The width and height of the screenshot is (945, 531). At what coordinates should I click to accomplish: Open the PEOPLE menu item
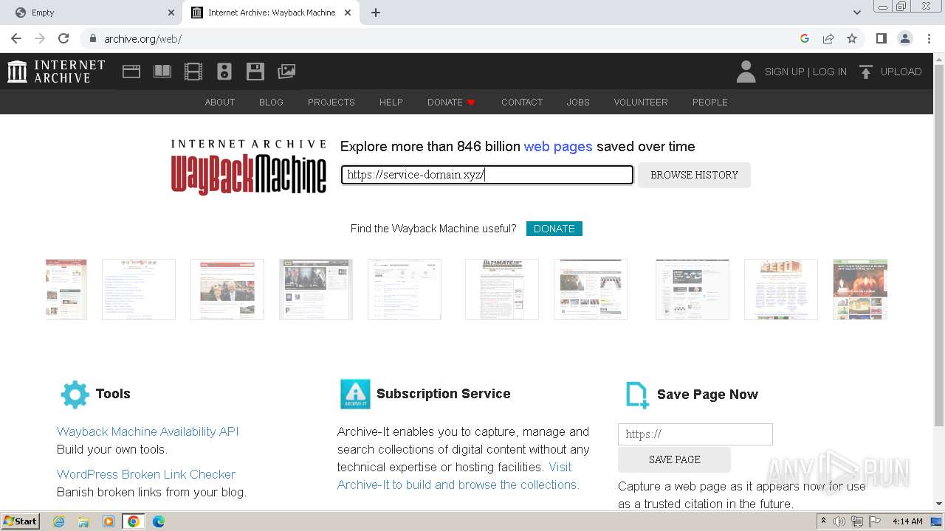[710, 102]
